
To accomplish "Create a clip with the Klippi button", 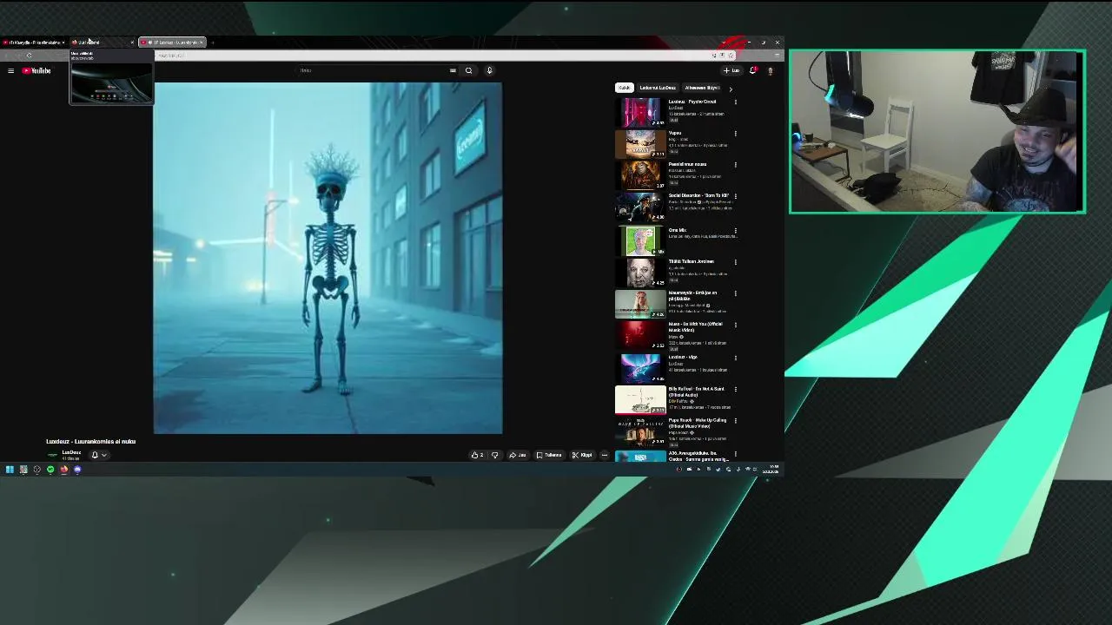I will [582, 455].
